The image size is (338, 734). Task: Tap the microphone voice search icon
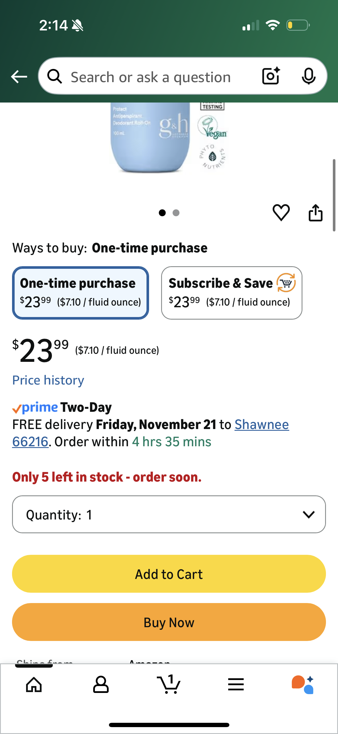[308, 76]
